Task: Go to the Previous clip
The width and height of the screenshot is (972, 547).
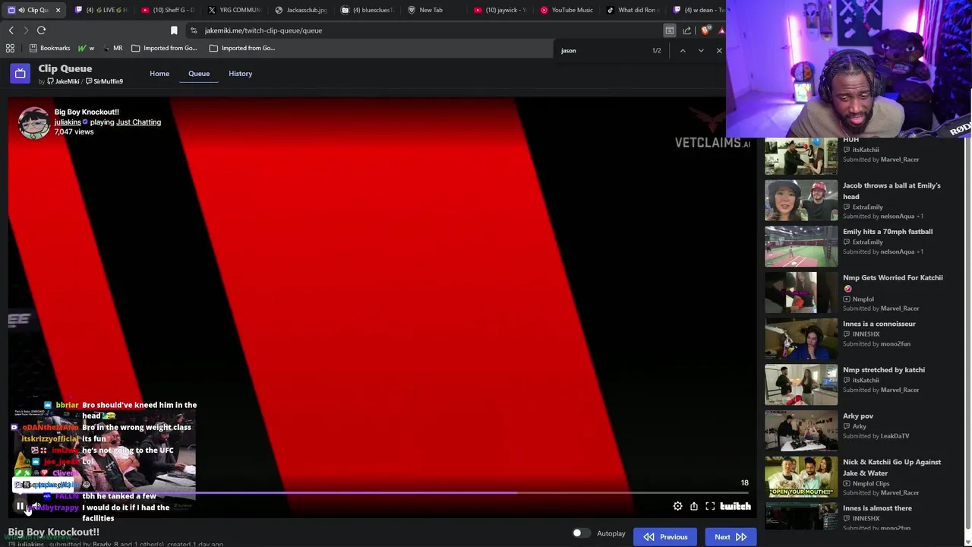Action: (x=665, y=537)
